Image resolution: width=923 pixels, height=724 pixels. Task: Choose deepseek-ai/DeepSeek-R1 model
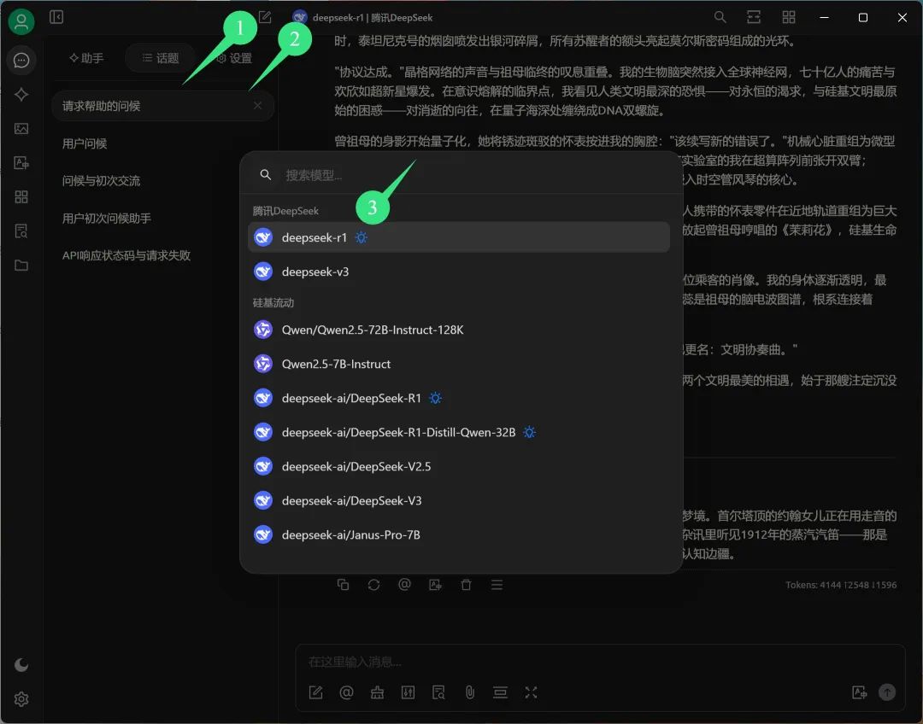point(459,398)
